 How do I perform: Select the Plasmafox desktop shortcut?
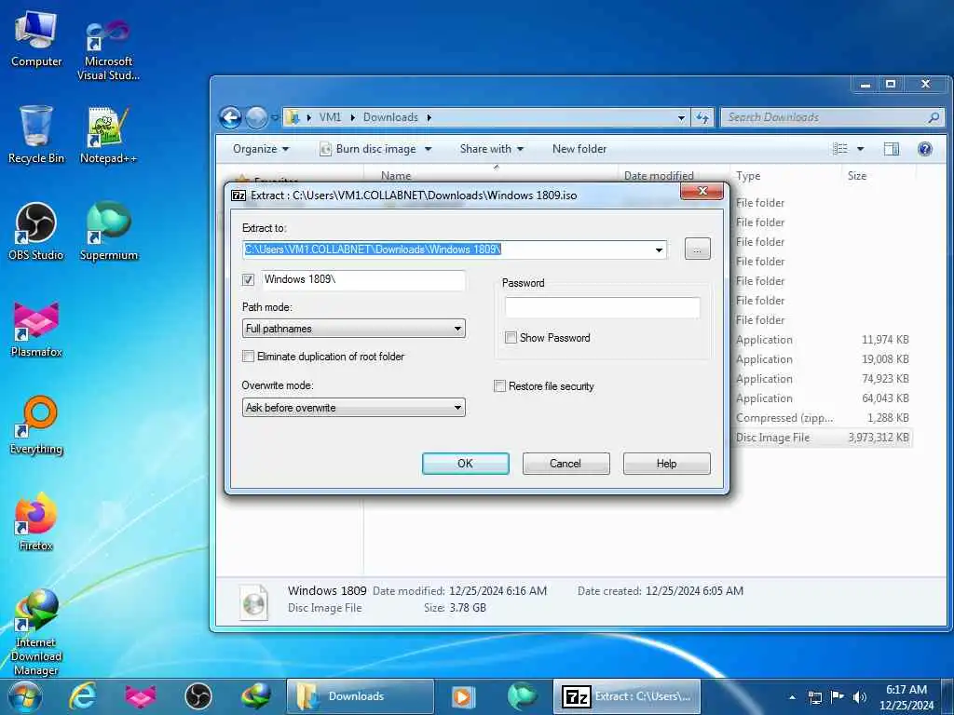coord(36,329)
